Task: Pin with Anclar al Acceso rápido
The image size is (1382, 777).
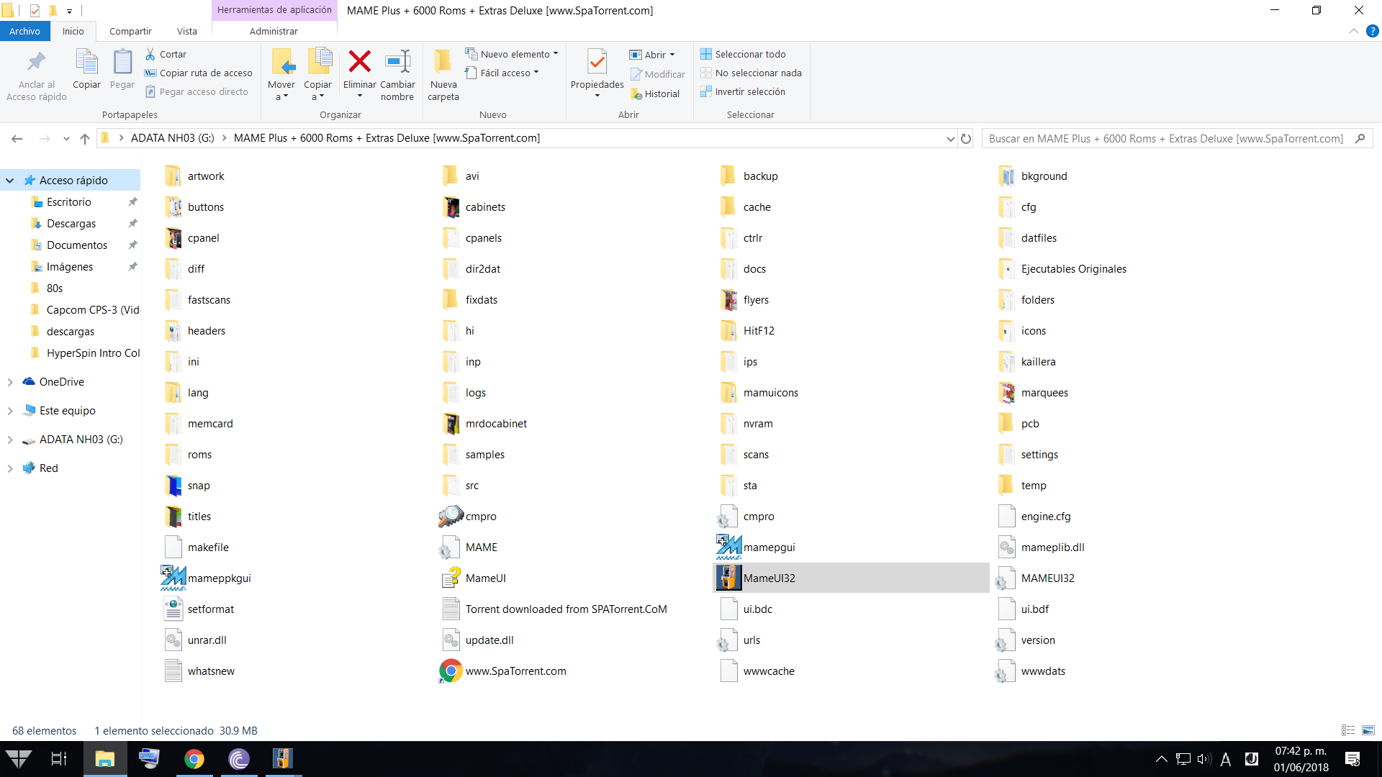Action: point(36,72)
